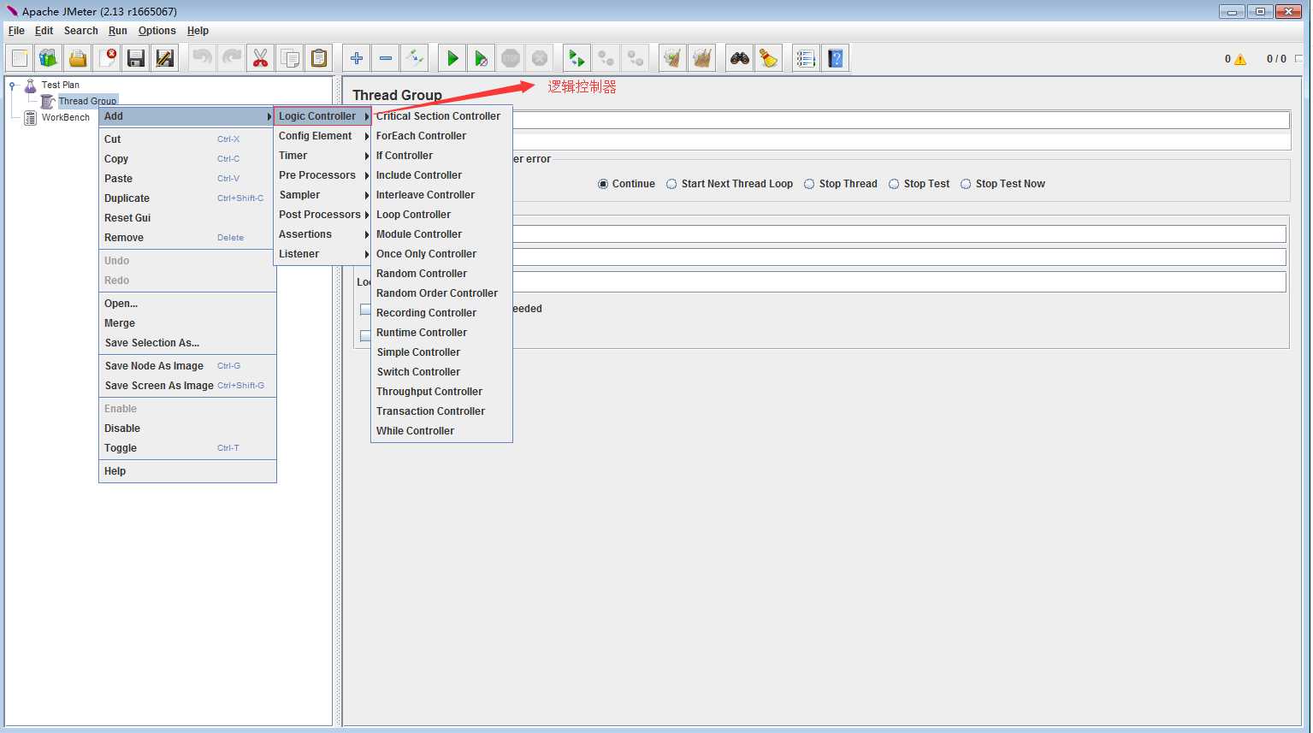Click the Save As toolbar icon
The image size is (1313, 733).
coord(165,58)
